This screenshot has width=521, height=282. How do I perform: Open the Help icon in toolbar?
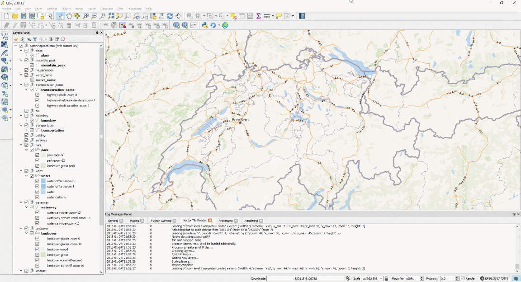coord(302,16)
